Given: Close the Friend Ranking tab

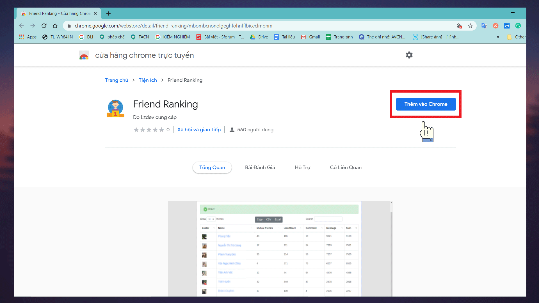Looking at the screenshot, I should (x=95, y=13).
